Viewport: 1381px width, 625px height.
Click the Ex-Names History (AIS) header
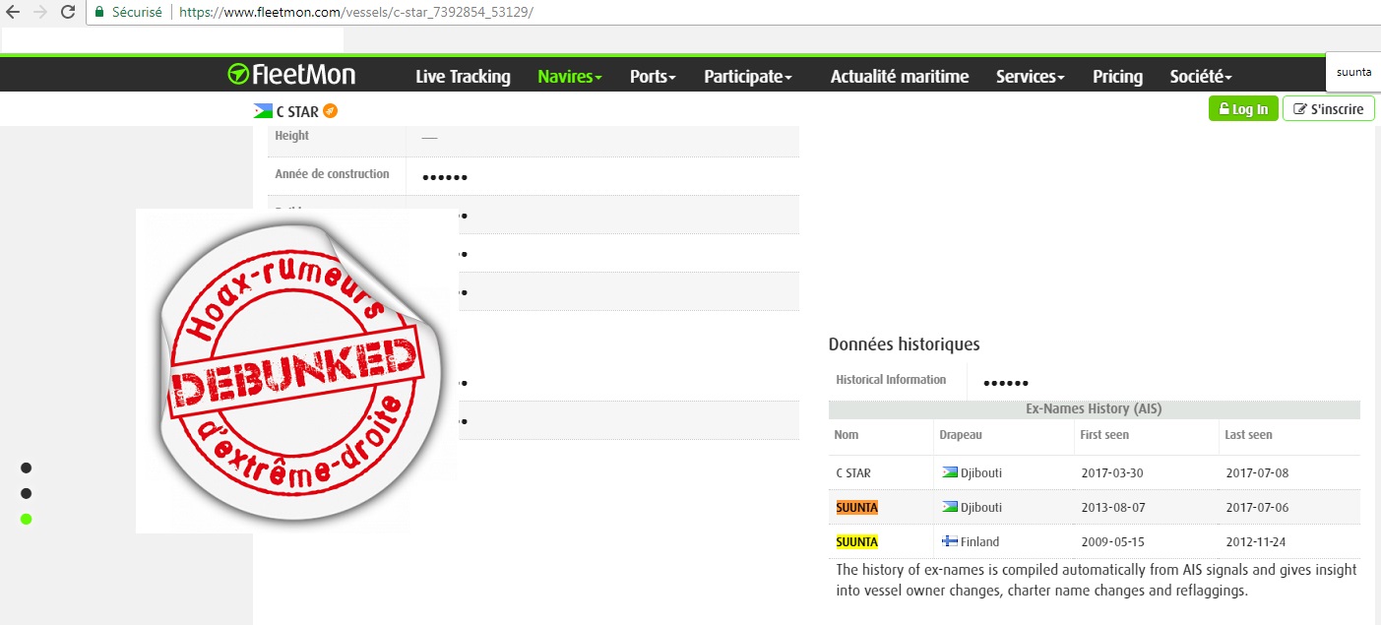coord(1094,408)
